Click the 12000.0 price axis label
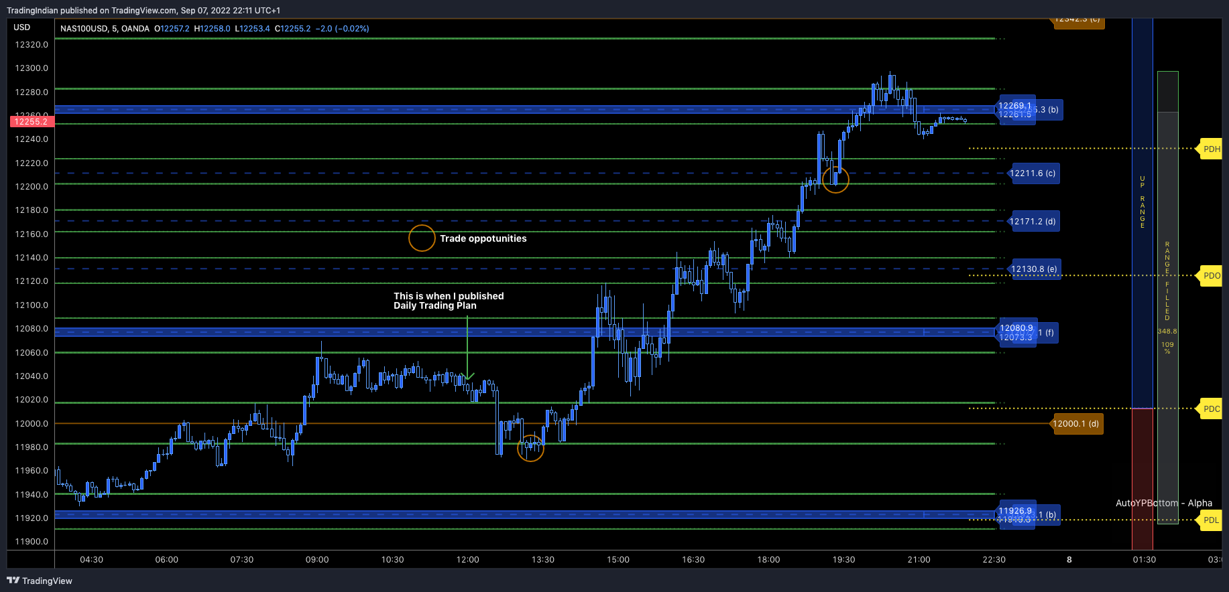Viewport: 1229px width, 592px height. 32,424
